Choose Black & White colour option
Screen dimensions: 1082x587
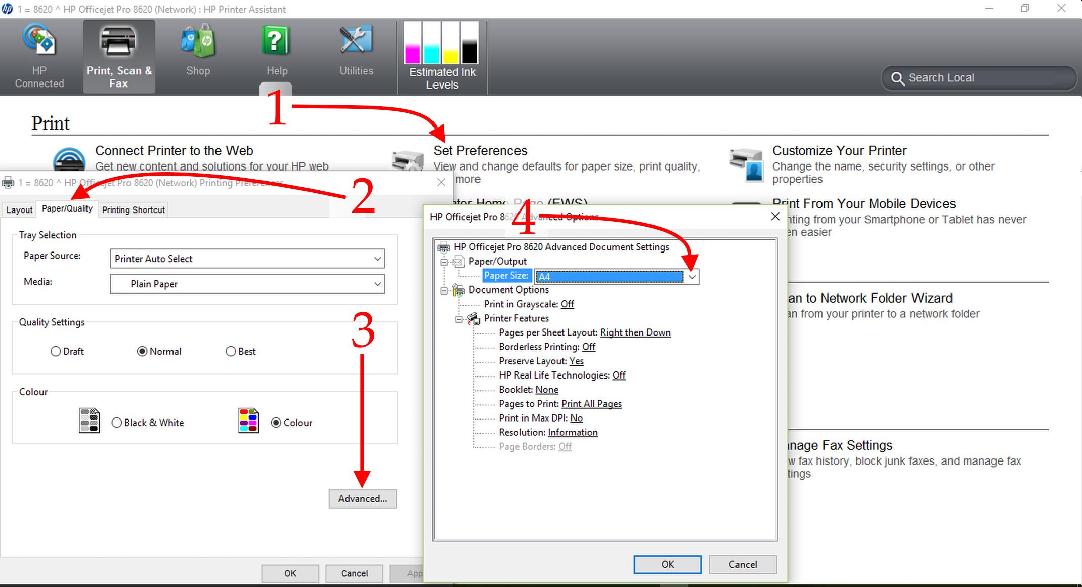117,423
